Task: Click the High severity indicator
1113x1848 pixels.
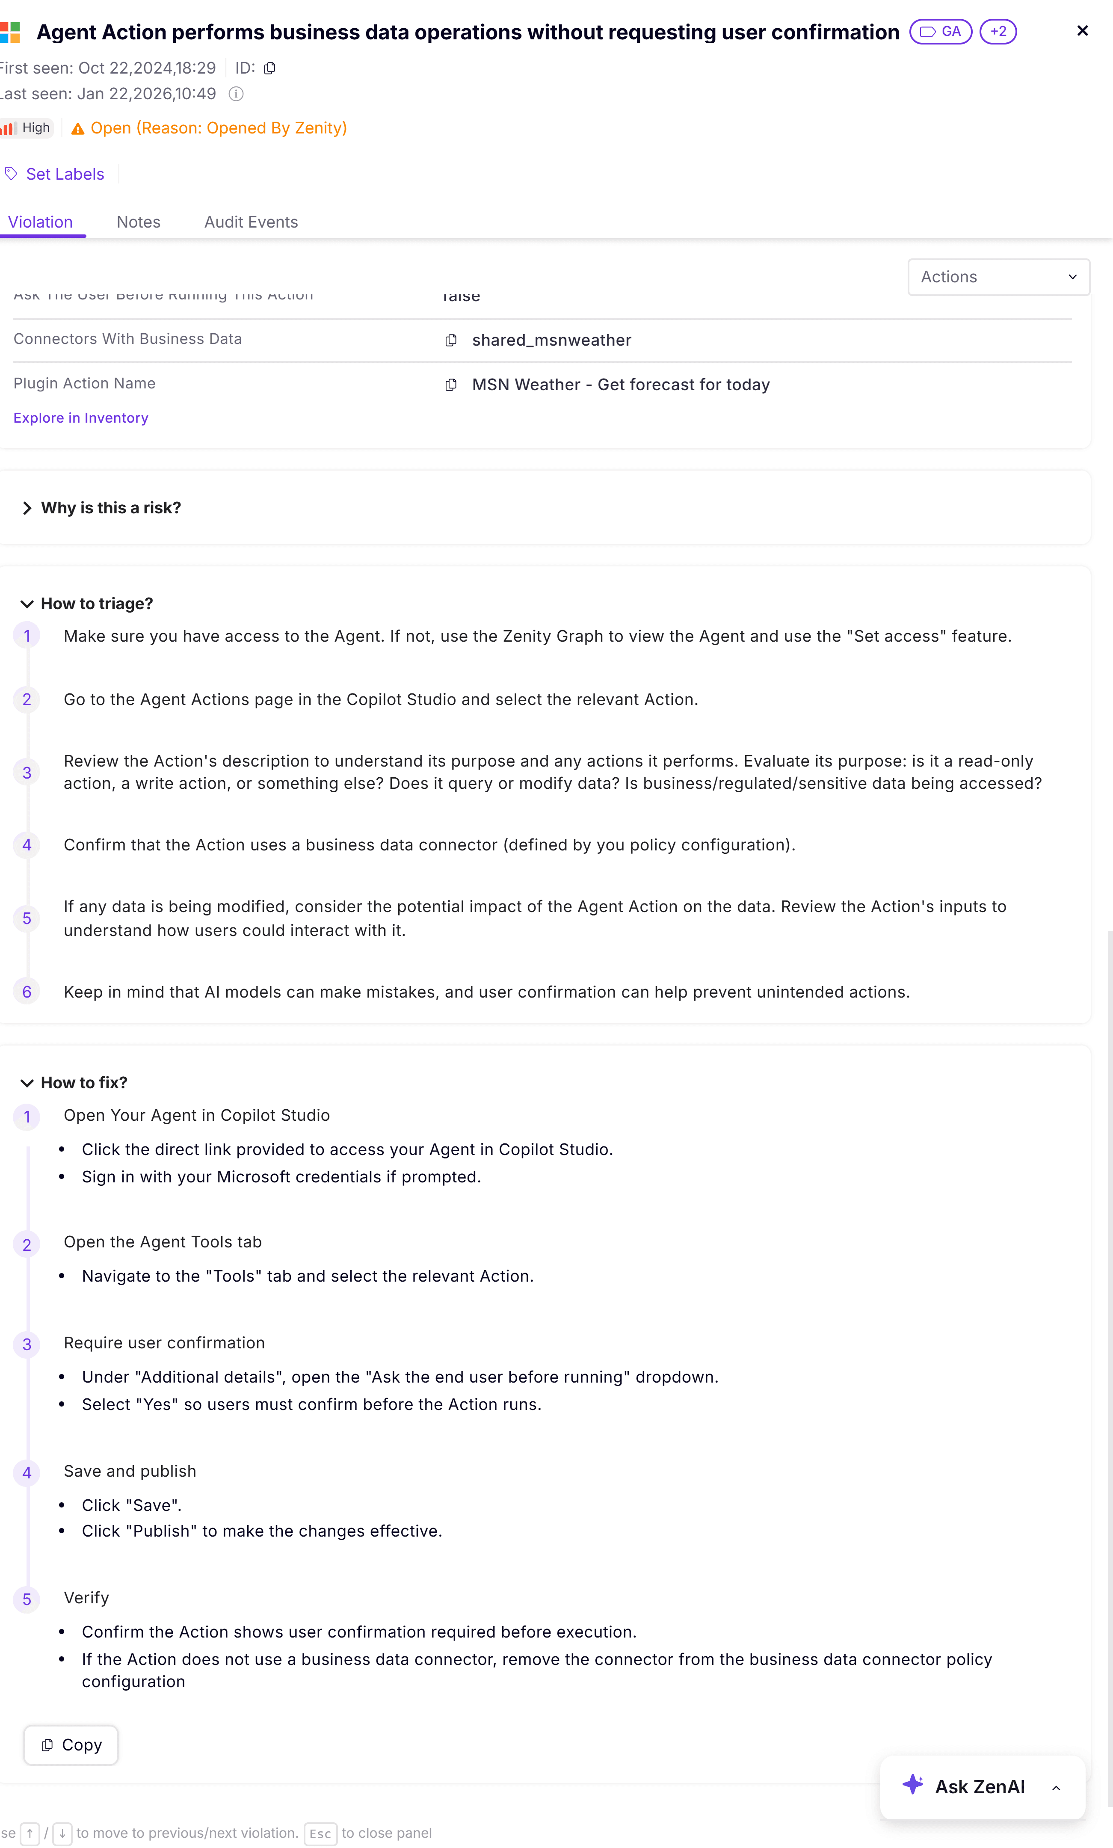Action: [x=26, y=127]
